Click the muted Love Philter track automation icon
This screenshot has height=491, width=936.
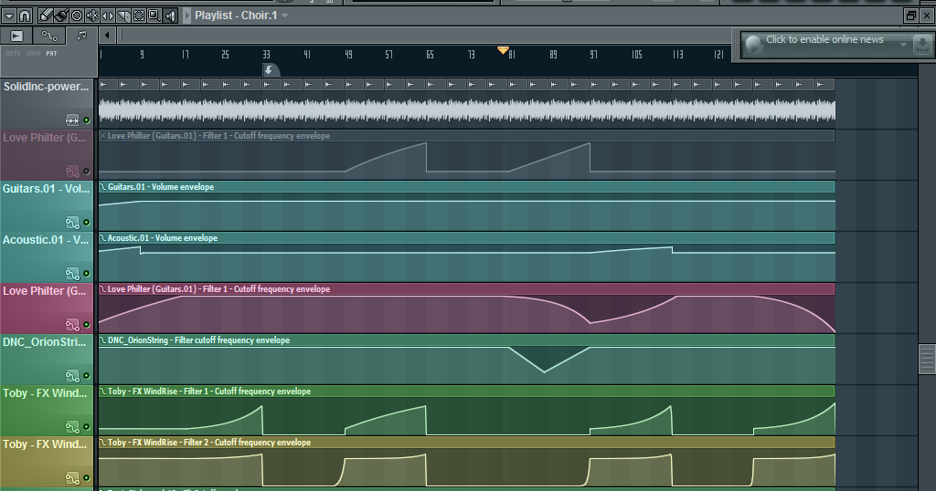coord(72,172)
